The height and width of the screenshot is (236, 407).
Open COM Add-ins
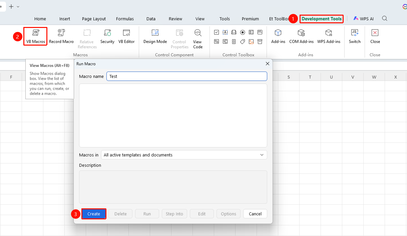coord(301,36)
